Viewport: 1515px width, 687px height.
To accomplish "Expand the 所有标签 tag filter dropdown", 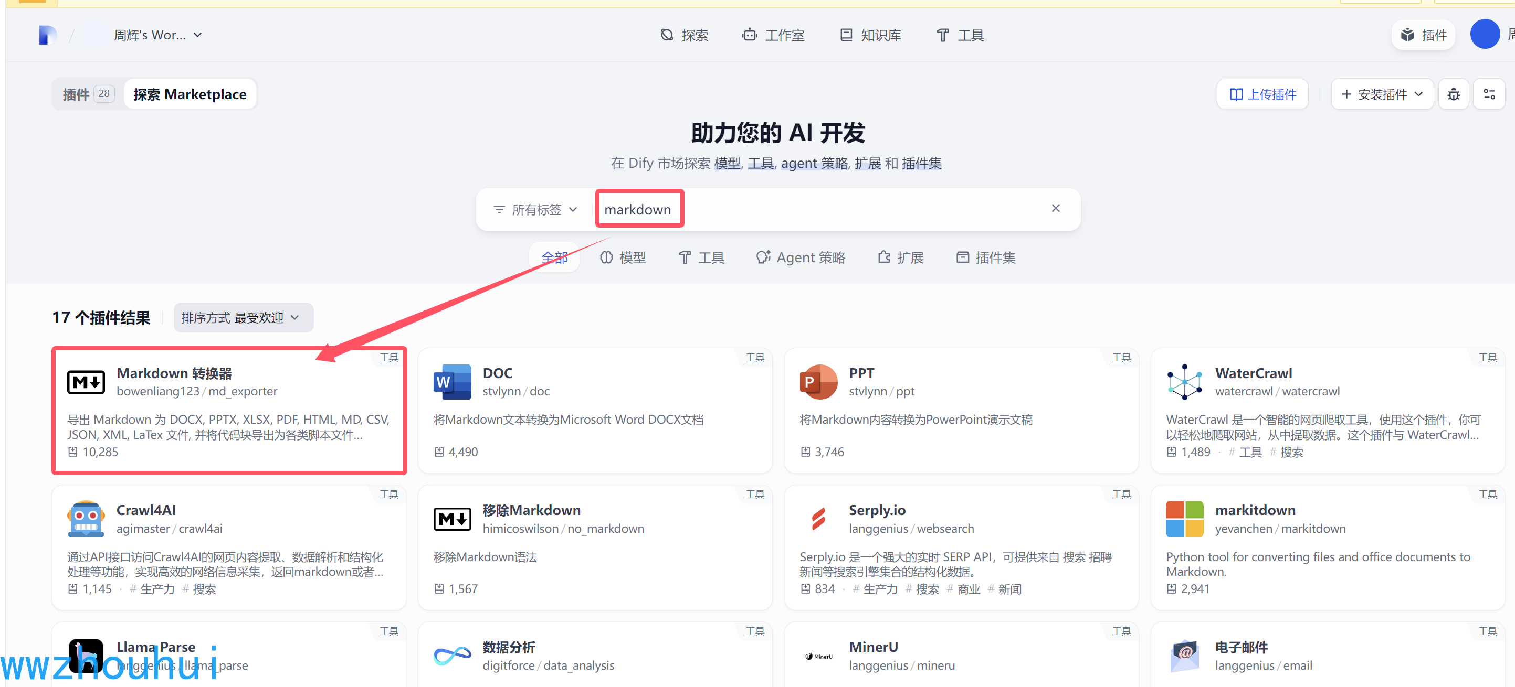I will point(536,210).
